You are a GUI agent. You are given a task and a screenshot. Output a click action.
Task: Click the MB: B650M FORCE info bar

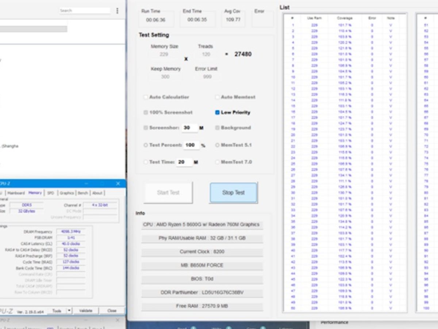click(202, 265)
